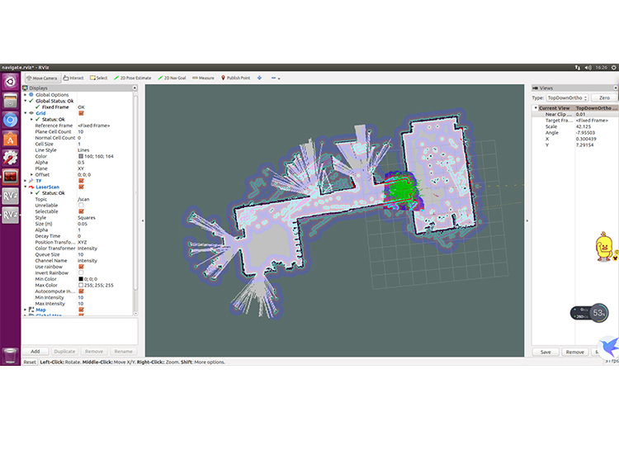Viewport: 619px width, 455px height.
Task: Select the Measure tool
Action: [x=203, y=78]
